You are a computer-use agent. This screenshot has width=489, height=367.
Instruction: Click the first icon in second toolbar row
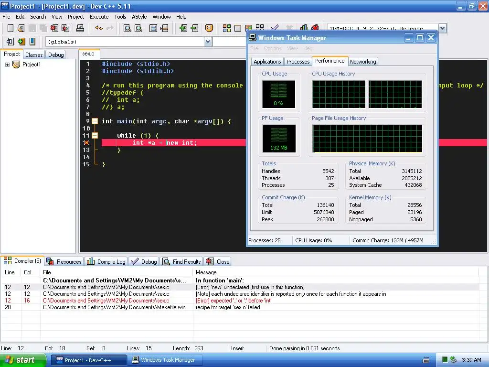[10, 41]
